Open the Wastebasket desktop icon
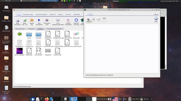Screen dimensions: 181x101 tap(6, 29)
